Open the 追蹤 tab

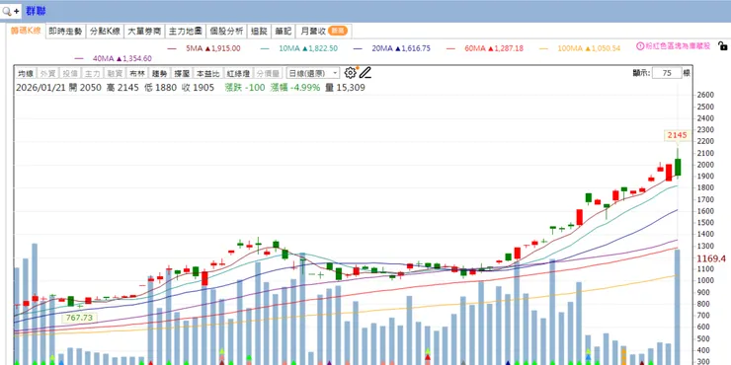(x=259, y=32)
